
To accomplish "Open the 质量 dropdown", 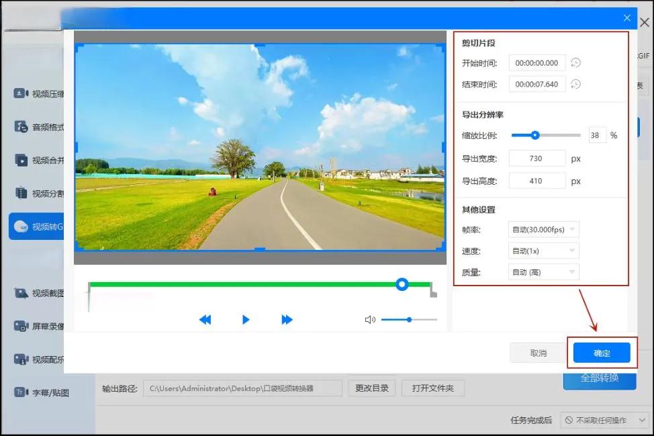I will click(x=543, y=272).
